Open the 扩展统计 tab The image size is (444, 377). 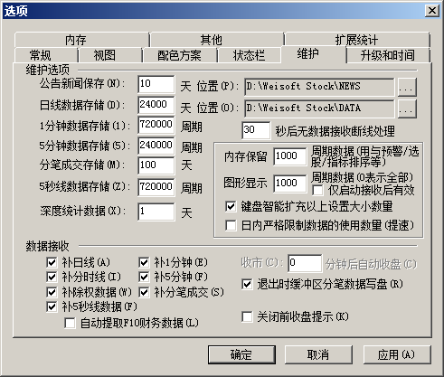click(x=357, y=40)
